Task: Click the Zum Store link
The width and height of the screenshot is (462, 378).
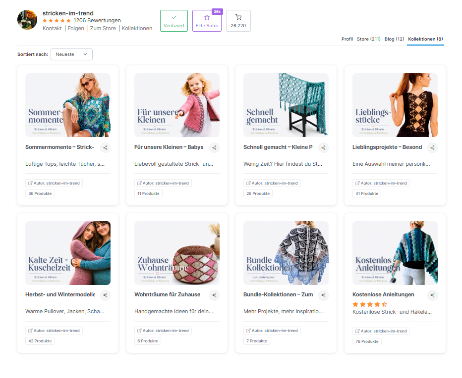Action: pyautogui.click(x=103, y=28)
